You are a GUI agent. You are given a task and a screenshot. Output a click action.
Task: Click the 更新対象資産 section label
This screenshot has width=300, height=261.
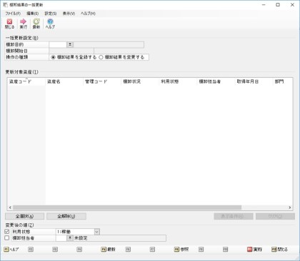(21, 72)
